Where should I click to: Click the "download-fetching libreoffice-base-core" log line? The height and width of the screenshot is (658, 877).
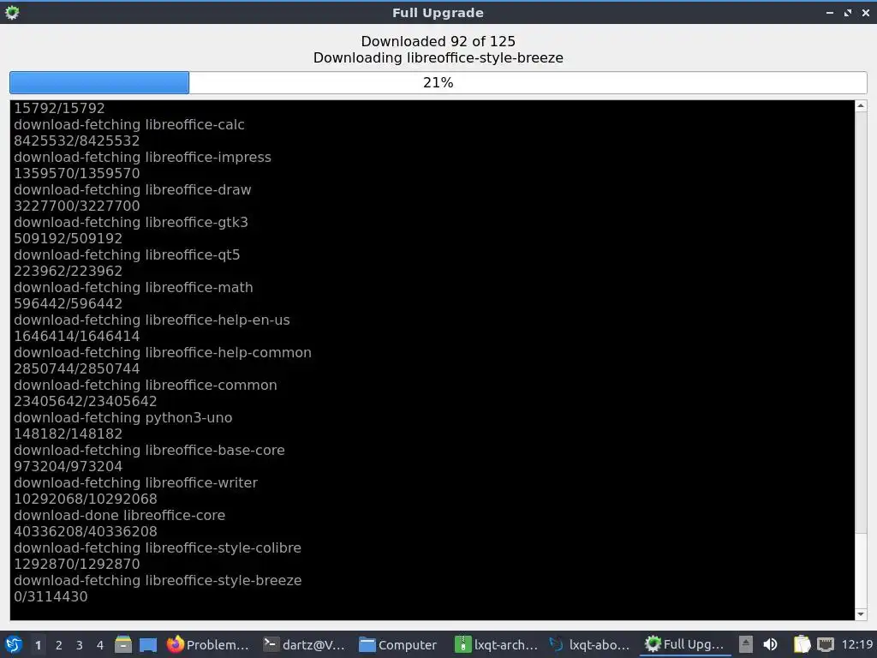149,450
